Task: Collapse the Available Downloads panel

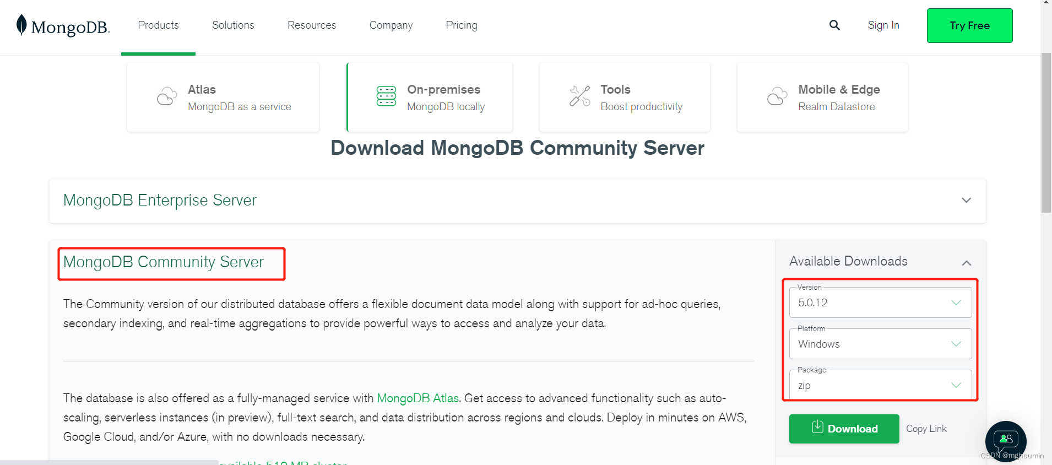Action: point(966,263)
